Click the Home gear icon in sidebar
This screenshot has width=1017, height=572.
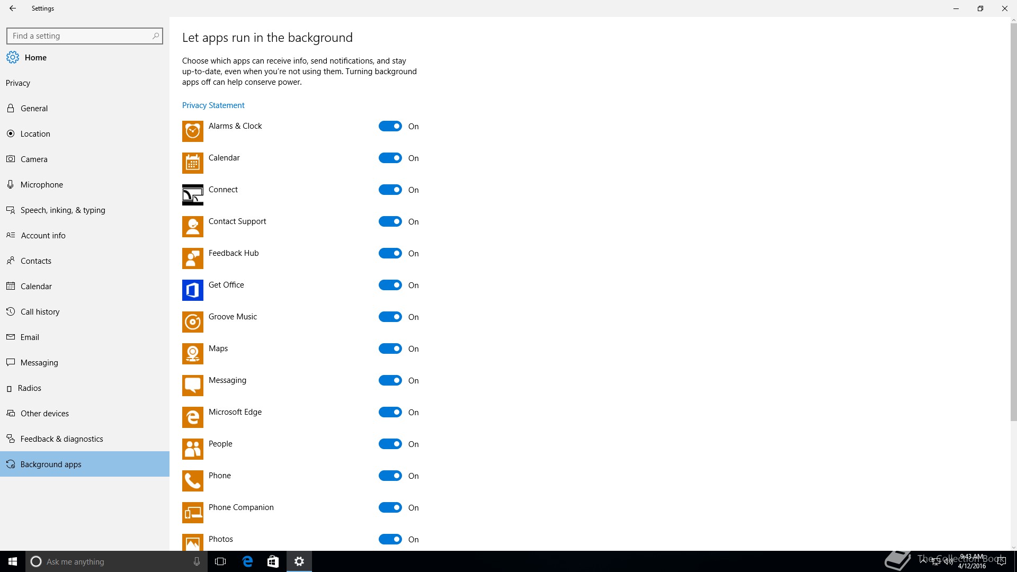coord(13,57)
